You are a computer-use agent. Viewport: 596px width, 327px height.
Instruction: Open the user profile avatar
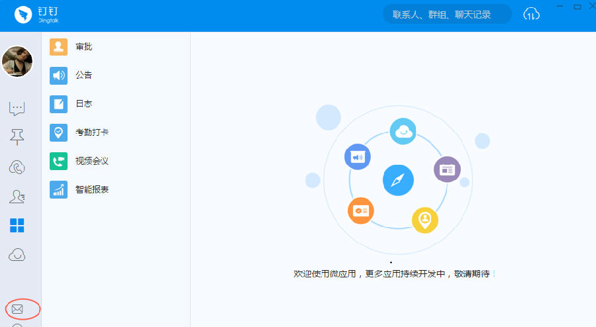17,61
